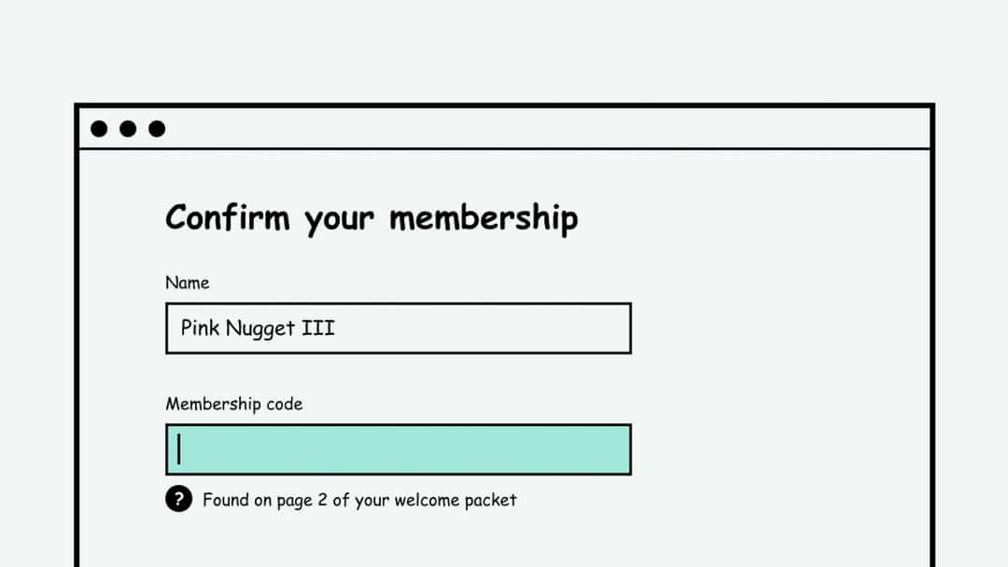Viewport: 1008px width, 567px height.
Task: Select the help tooltip icon below the code field
Action: [x=178, y=500]
